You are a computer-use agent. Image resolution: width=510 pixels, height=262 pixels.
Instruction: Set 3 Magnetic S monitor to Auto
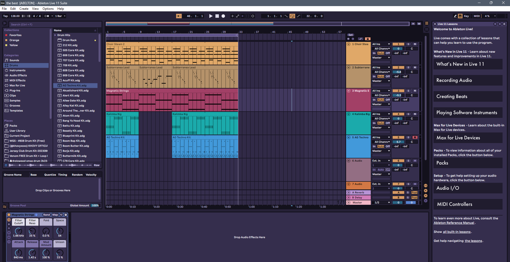pyautogui.click(x=381, y=100)
